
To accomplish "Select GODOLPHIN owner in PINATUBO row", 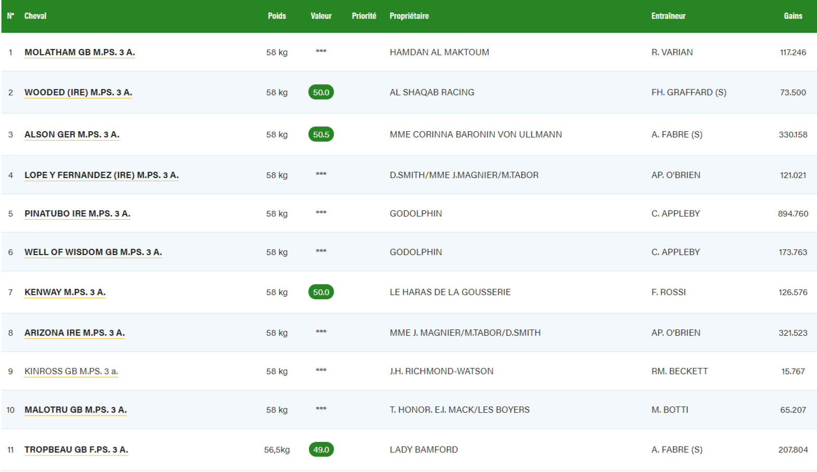I will click(x=416, y=214).
